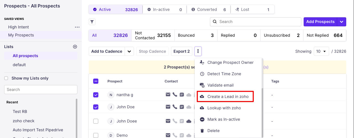354x138 pixels.
Task: Enable Show my Lists only checkbox
Action: (x=6, y=78)
